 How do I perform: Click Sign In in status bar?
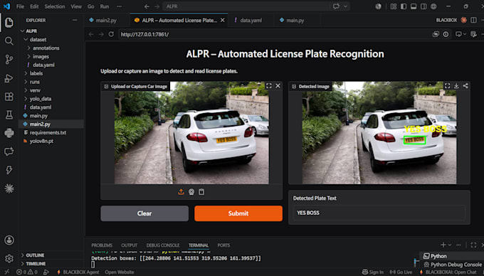coord(373,272)
